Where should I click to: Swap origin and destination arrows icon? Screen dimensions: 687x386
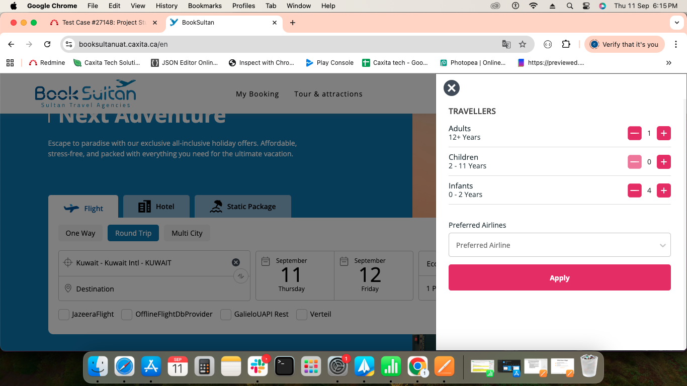coord(241,276)
